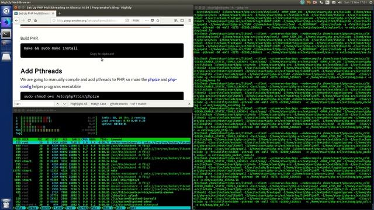
Task: Toggle Whole Words in find bar
Action: click(119, 104)
